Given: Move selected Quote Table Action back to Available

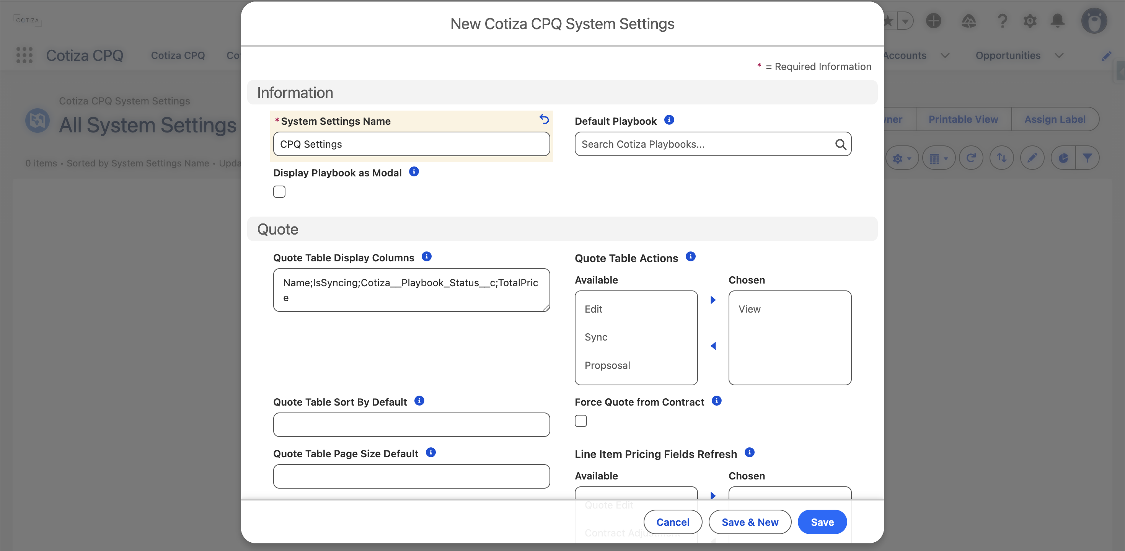Looking at the screenshot, I should pos(713,346).
